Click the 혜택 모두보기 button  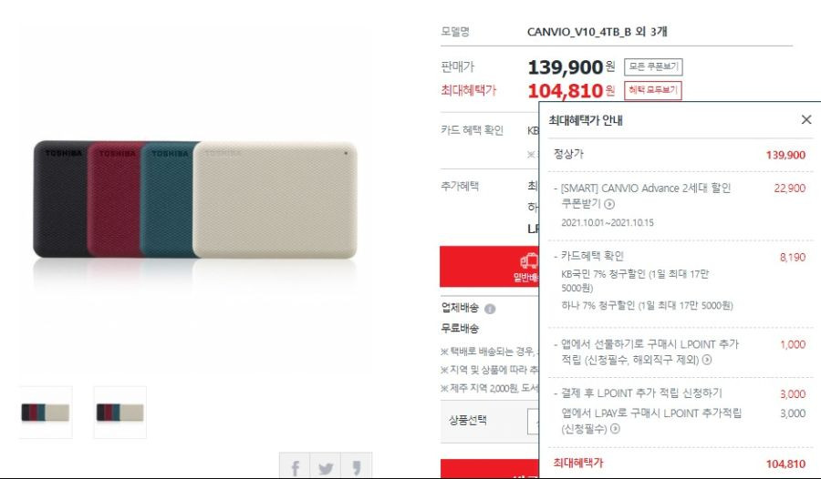[653, 90]
